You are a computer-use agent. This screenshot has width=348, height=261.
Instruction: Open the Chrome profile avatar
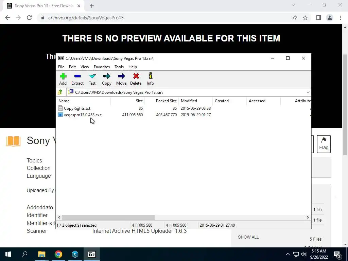(x=330, y=18)
